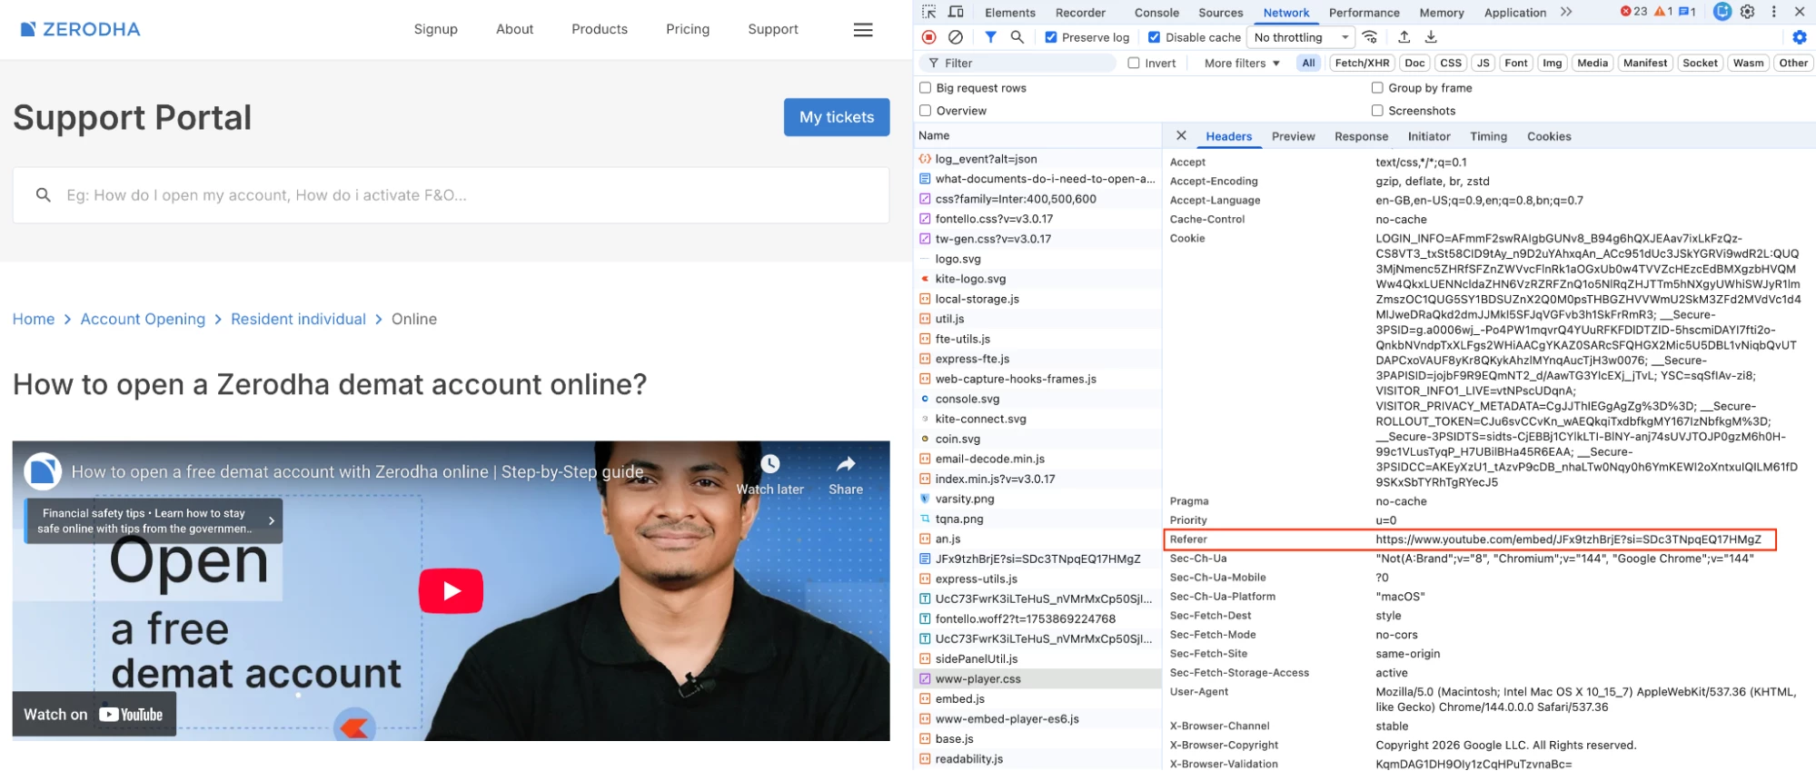
Task: Open the Application tab
Action: pyautogui.click(x=1514, y=13)
